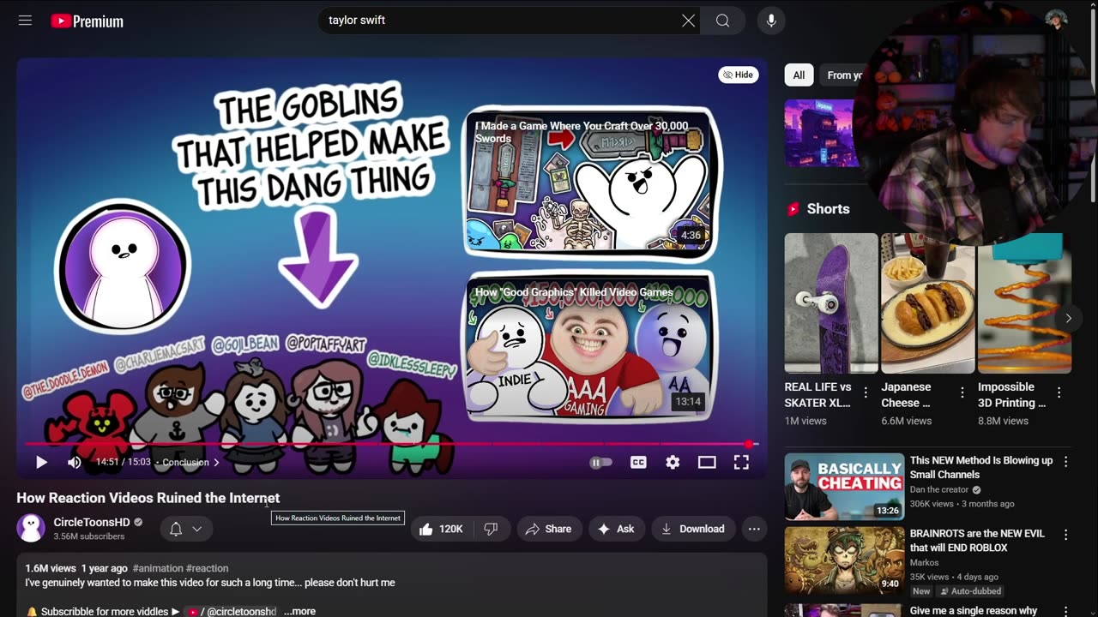Click the channel avatar end-screen circle
The width and height of the screenshot is (1098, 617).
coord(122,267)
